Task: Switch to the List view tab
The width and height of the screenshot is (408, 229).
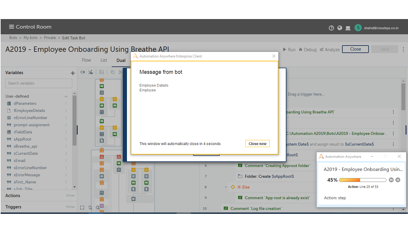Action: point(104,60)
